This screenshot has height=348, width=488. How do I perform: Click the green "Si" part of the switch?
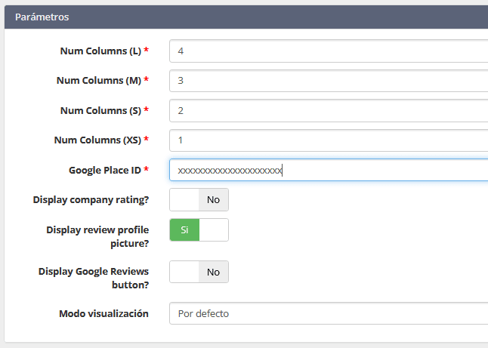coord(184,229)
